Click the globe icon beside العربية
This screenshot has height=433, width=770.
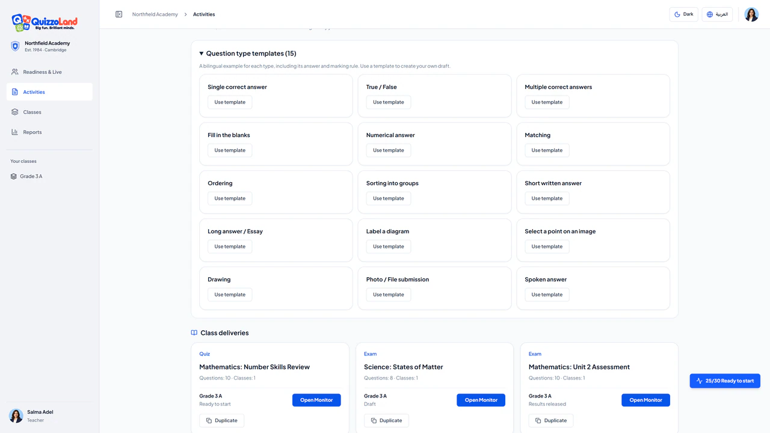(x=710, y=14)
